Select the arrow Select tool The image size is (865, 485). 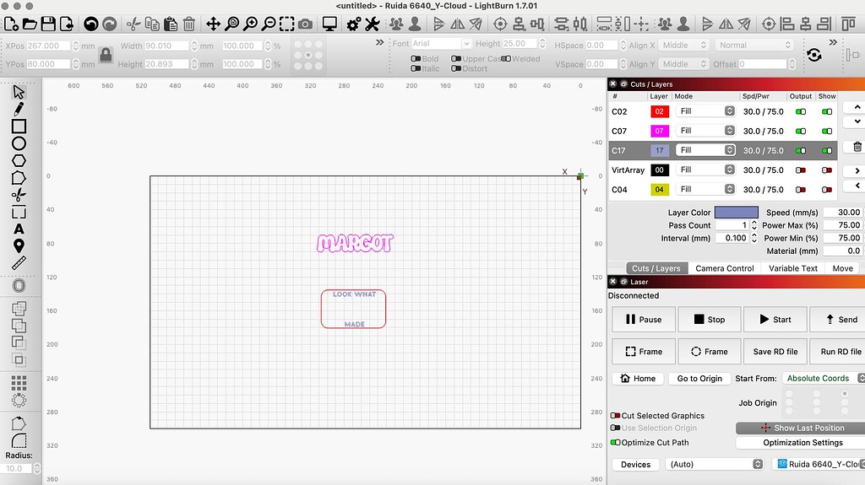point(19,92)
